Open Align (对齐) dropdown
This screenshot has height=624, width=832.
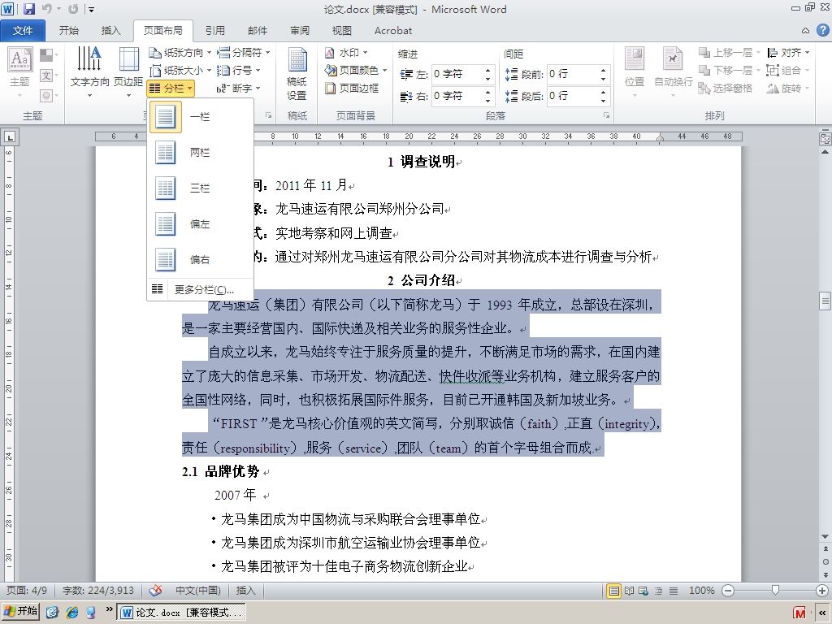[x=788, y=53]
